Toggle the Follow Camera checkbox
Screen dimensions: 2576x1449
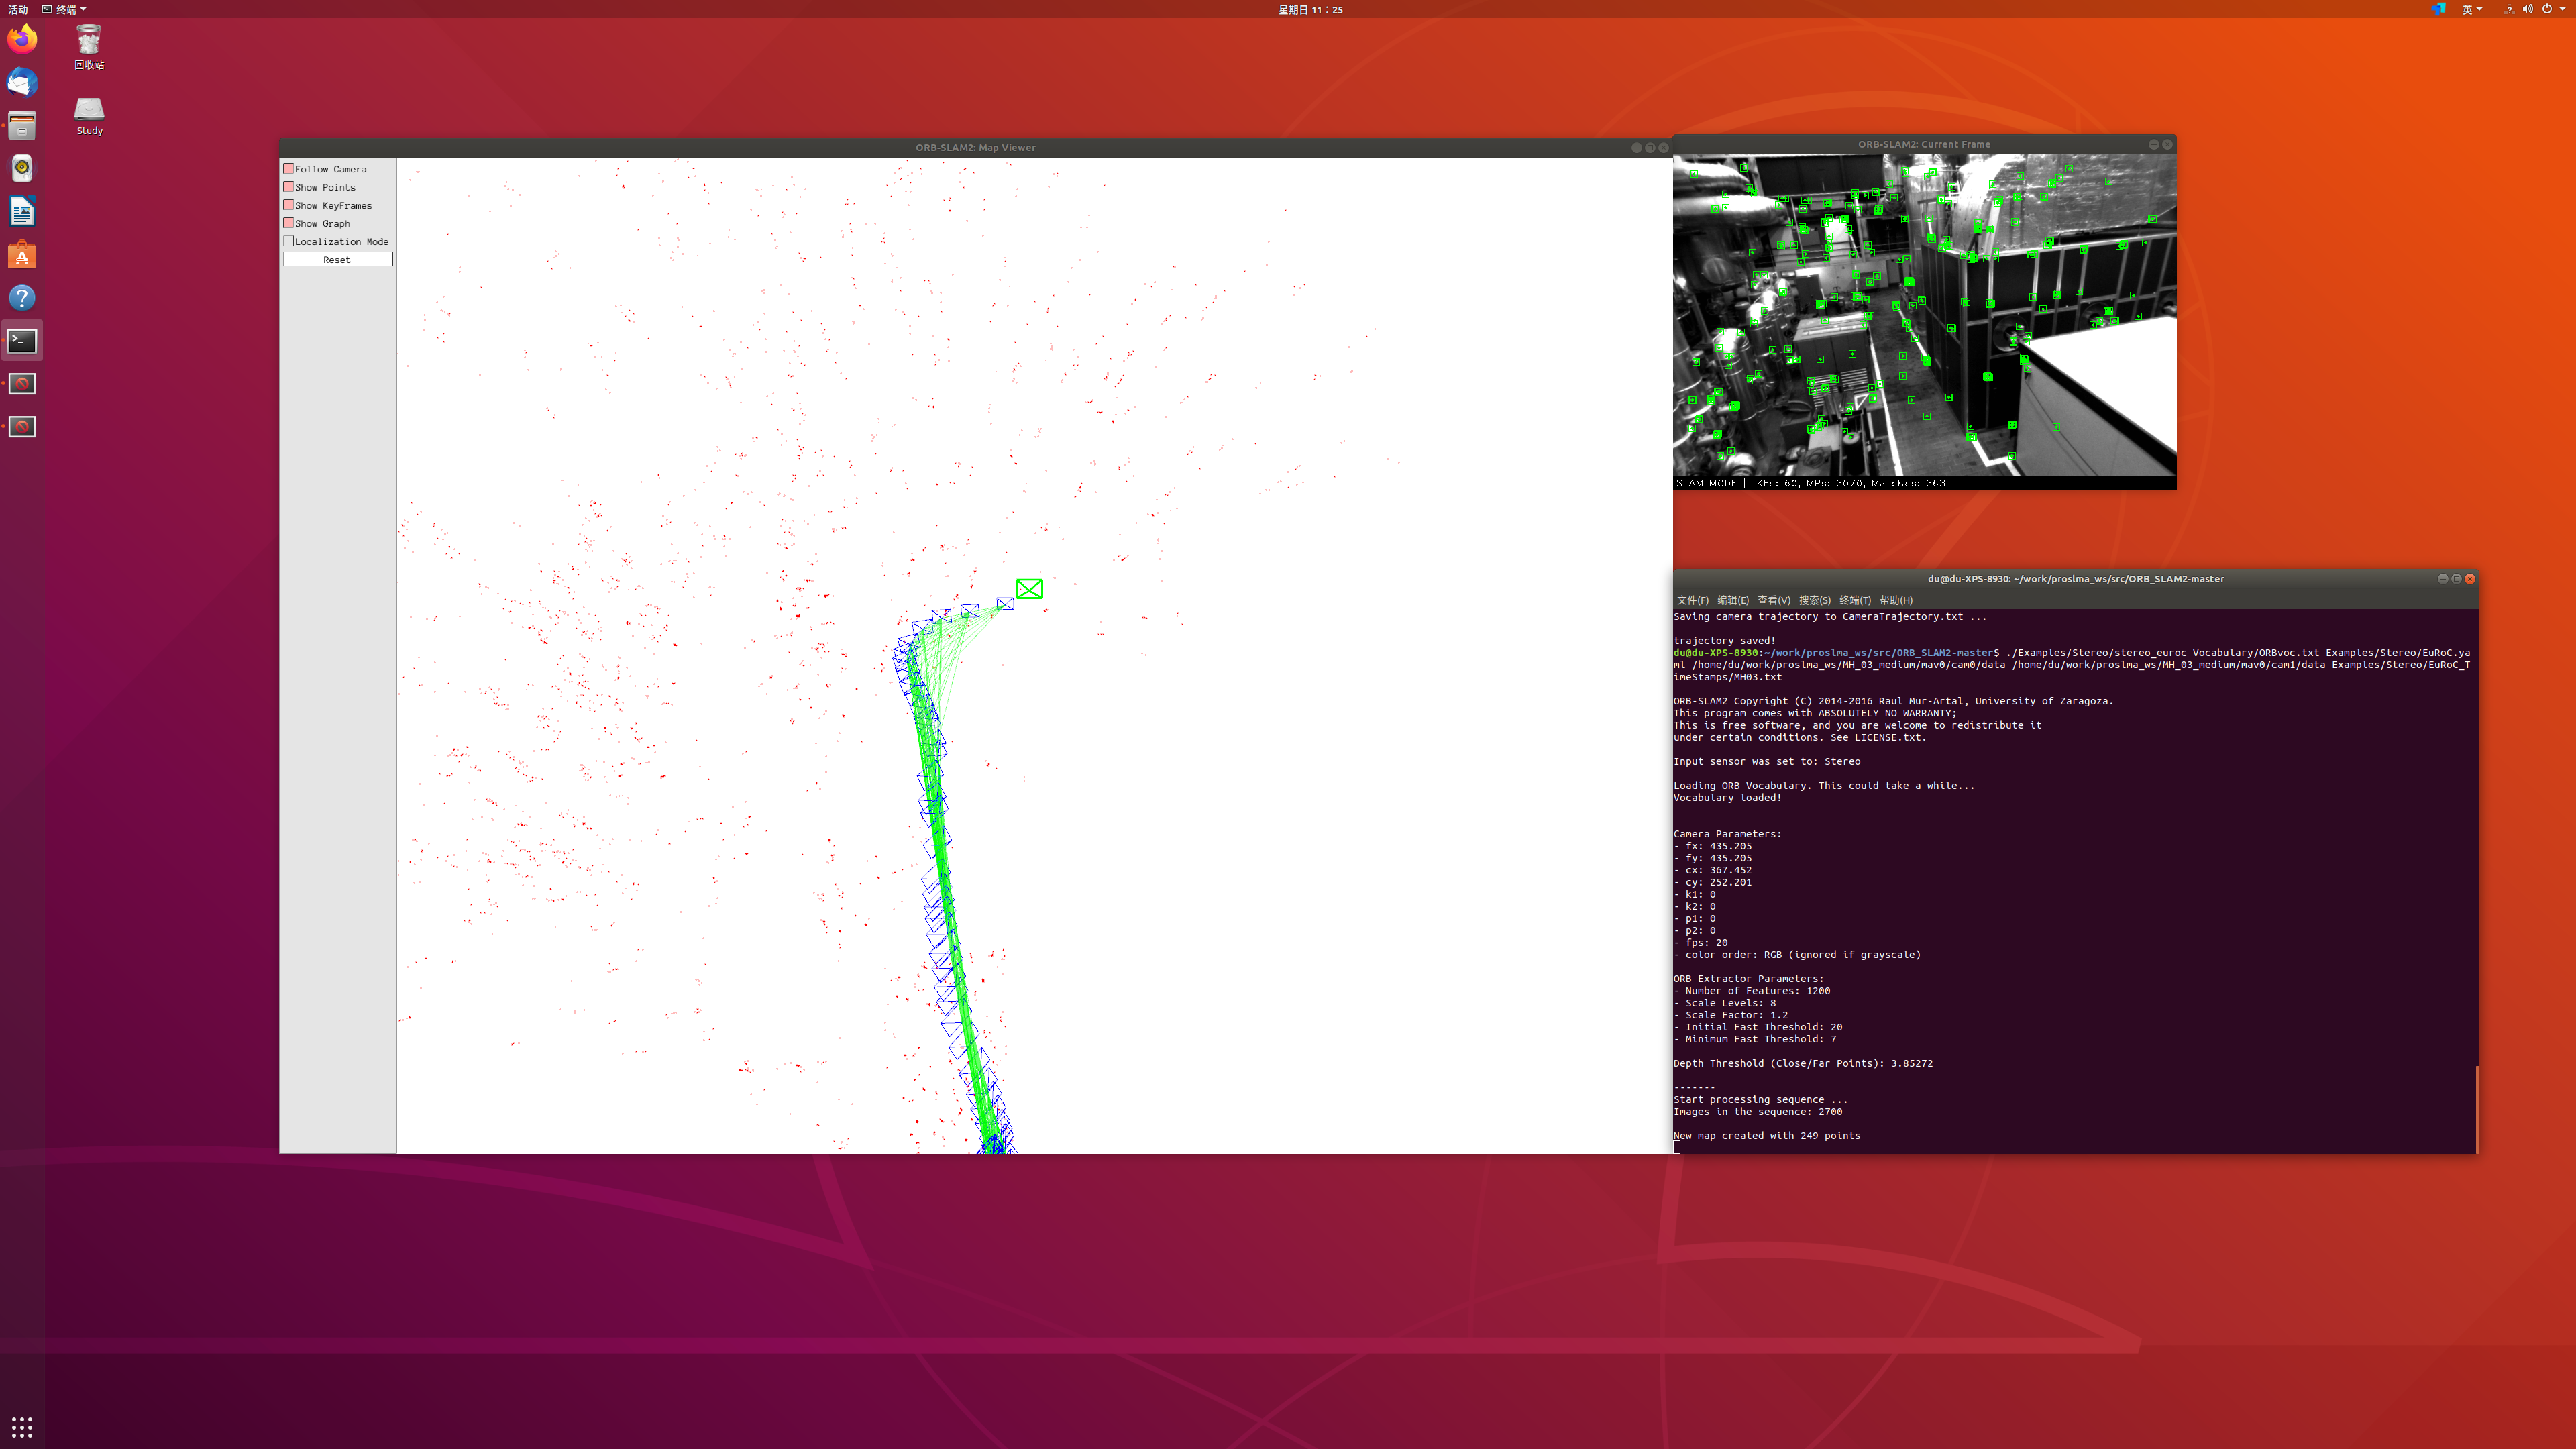(x=289, y=169)
